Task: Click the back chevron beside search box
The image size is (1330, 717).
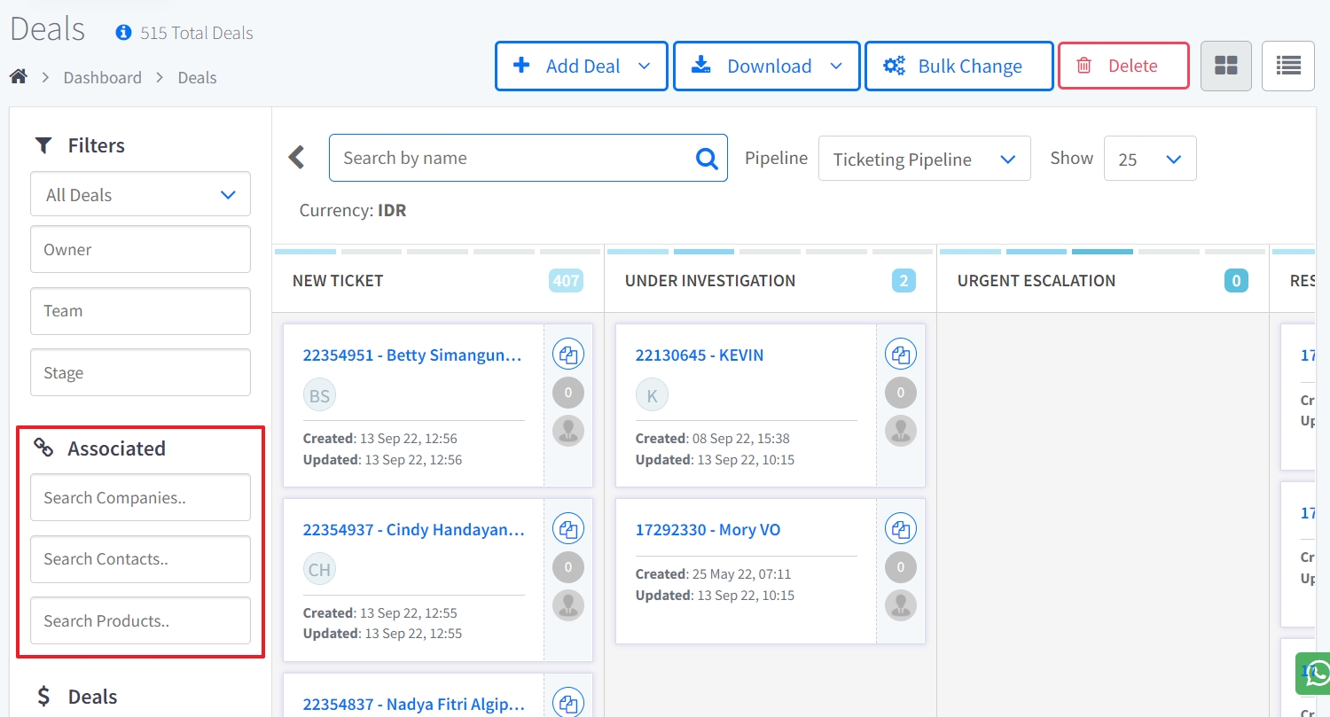Action: point(297,158)
